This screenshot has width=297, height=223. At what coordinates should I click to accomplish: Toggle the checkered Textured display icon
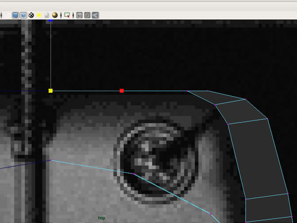coord(31,15)
